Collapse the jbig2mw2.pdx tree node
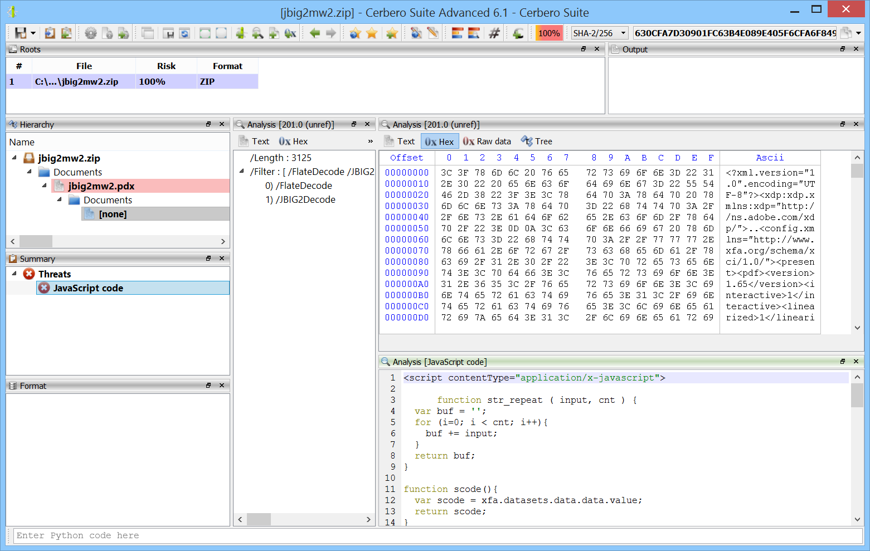 [x=45, y=186]
